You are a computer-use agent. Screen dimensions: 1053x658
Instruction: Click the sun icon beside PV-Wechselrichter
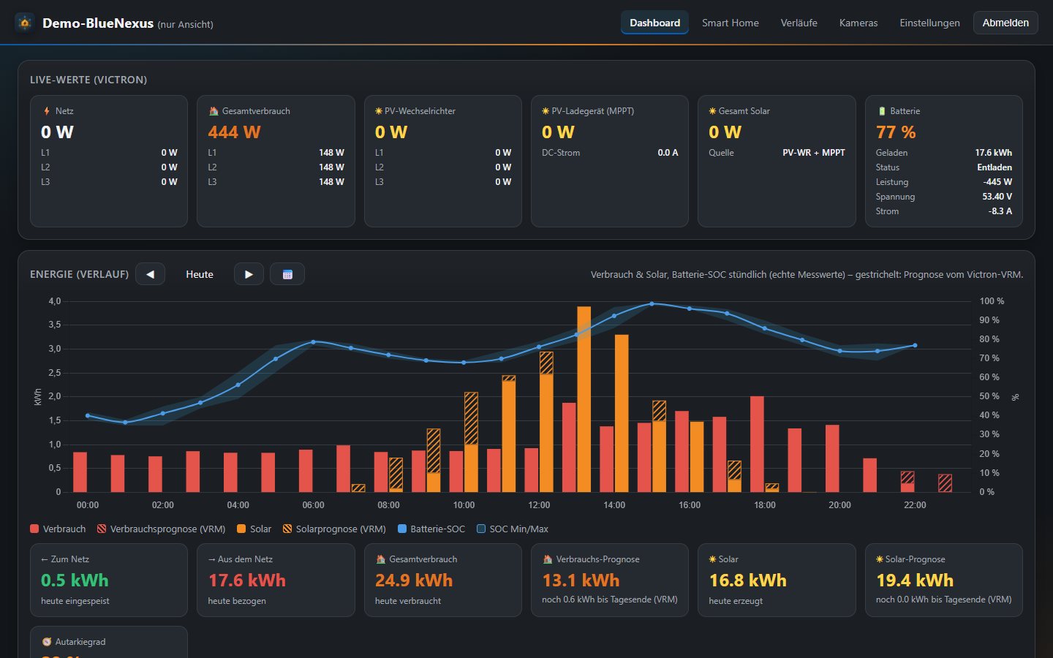coord(379,111)
